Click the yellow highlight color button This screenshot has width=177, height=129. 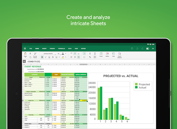click(63, 57)
